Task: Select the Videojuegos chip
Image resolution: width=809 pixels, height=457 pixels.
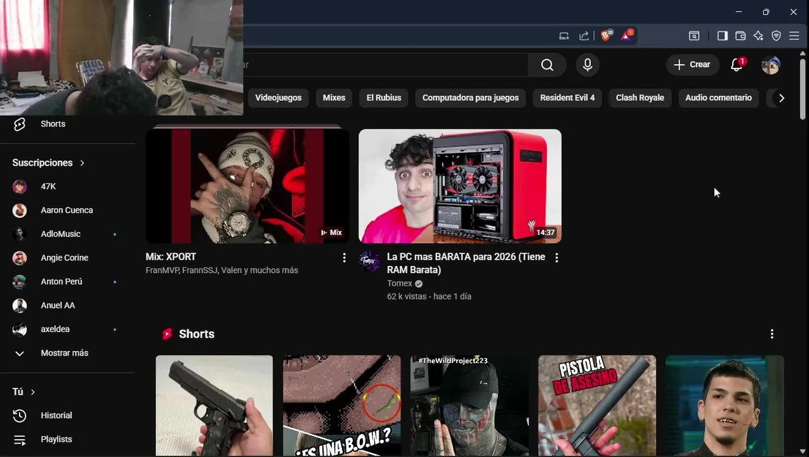Action: (278, 98)
